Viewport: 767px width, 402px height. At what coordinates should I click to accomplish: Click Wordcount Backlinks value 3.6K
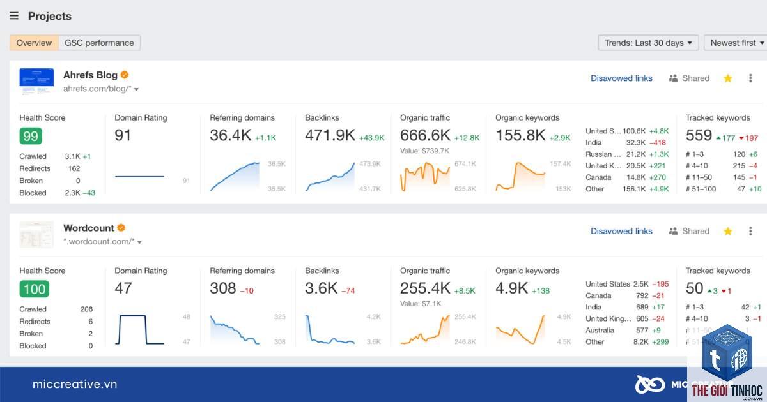coord(321,288)
